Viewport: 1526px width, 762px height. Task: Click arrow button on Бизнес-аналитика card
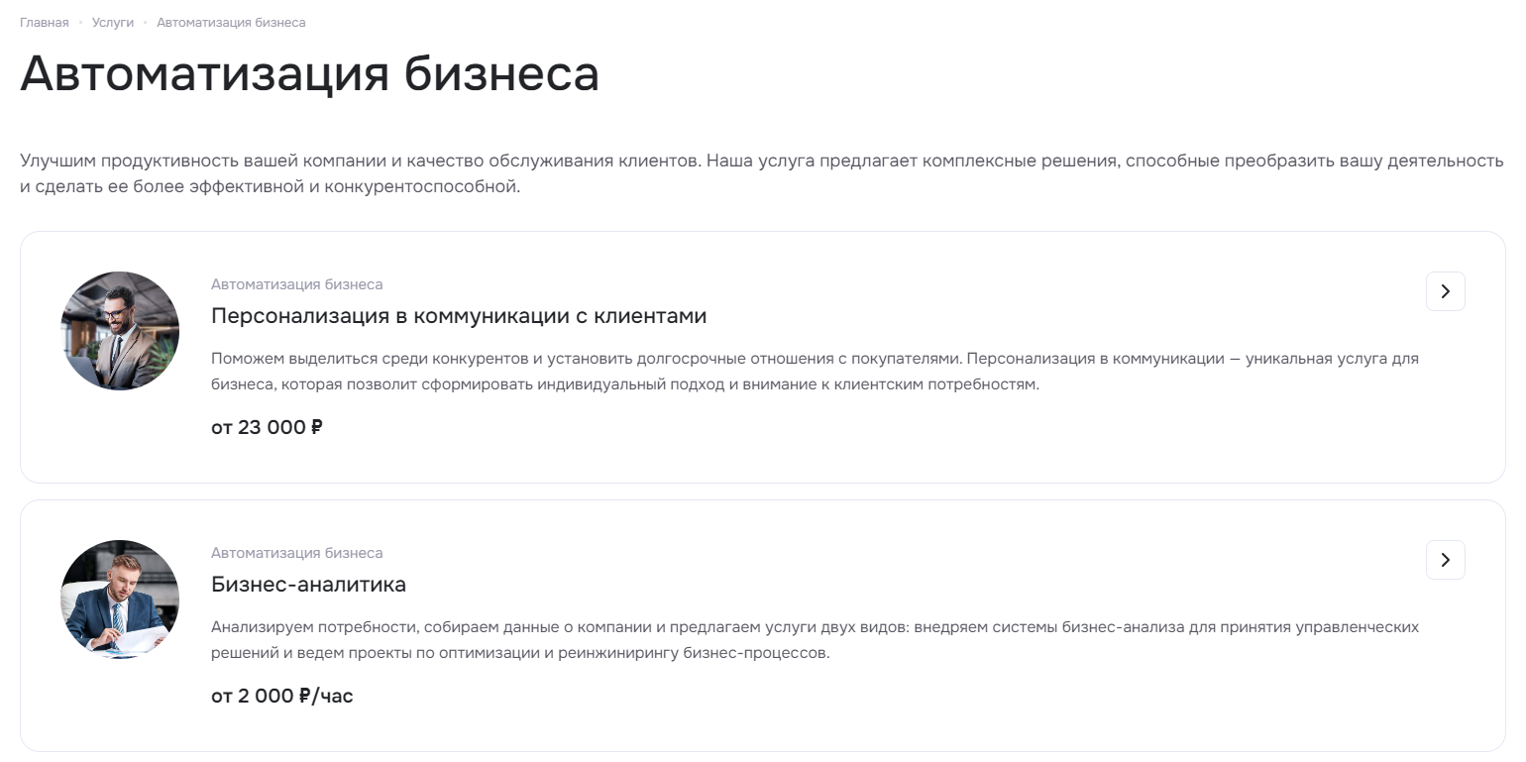(1445, 560)
